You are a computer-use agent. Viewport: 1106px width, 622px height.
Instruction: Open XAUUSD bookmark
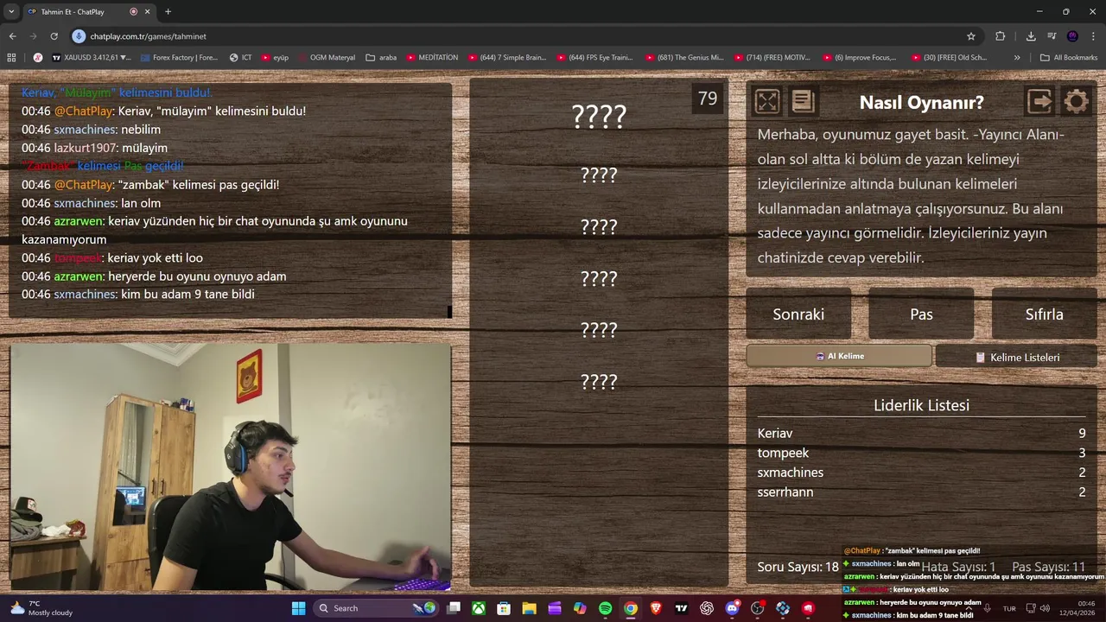coord(92,58)
